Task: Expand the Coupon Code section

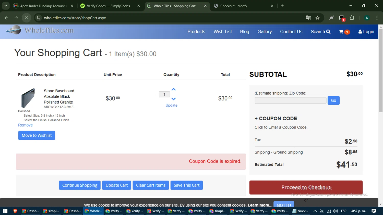Action: pyautogui.click(x=276, y=119)
